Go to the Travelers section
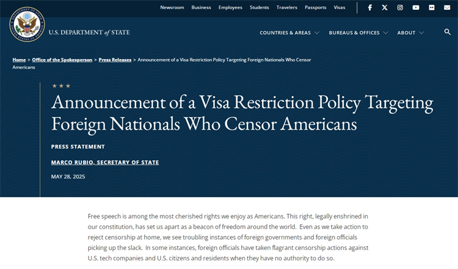Image resolution: width=458 pixels, height=269 pixels. coord(287,7)
